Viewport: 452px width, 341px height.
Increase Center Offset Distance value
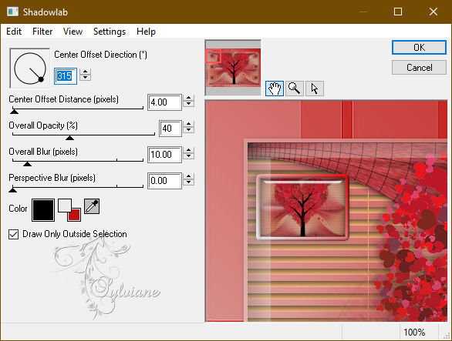[188, 98]
